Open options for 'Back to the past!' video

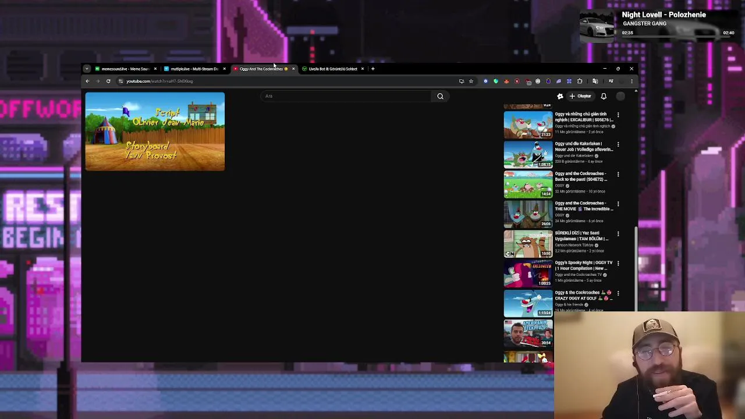click(618, 174)
